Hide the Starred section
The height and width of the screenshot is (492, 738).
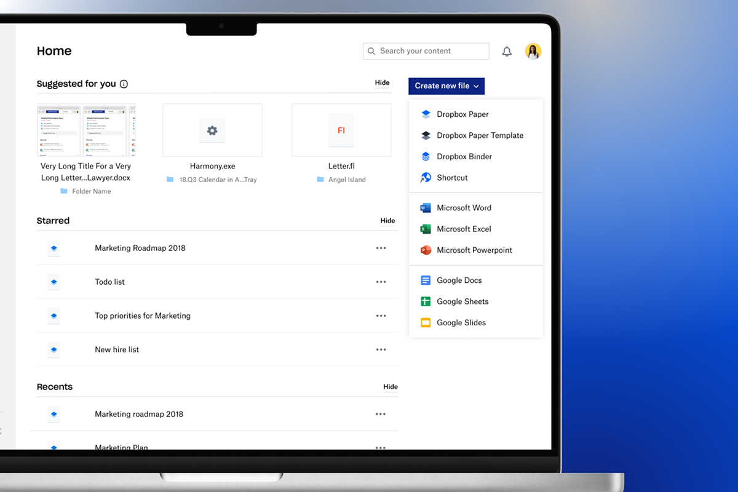tap(387, 221)
